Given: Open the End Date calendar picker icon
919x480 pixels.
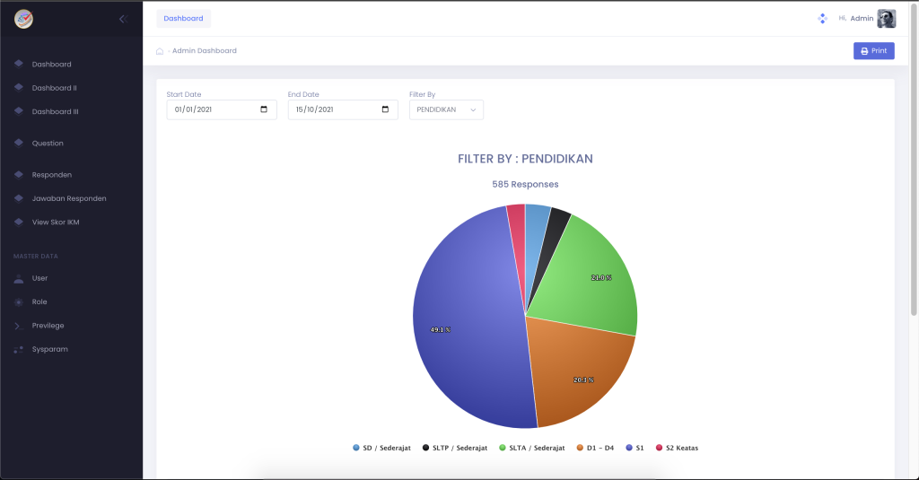Looking at the screenshot, I should click(385, 109).
